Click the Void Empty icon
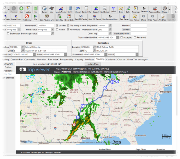Image resolution: width=180 pixels, height=159 pixels. pyautogui.click(x=27, y=17)
